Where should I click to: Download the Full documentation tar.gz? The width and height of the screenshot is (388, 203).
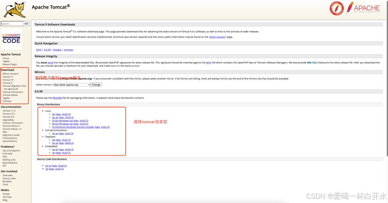55,134
